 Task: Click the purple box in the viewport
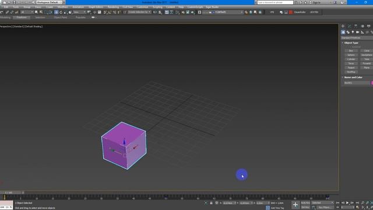pyautogui.click(x=124, y=145)
